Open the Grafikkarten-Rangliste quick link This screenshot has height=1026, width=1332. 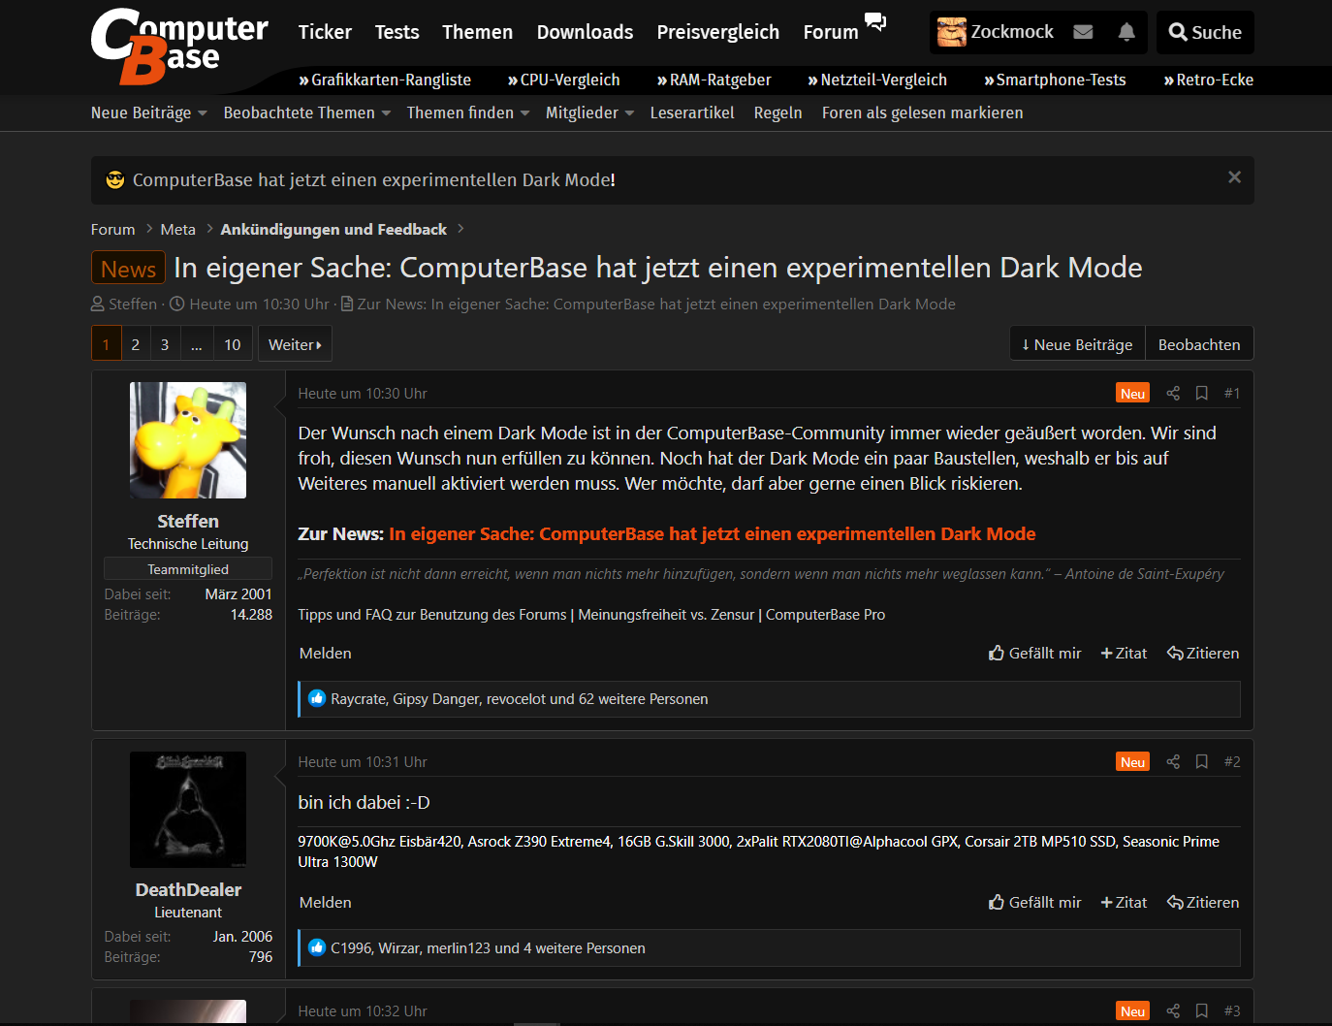coord(385,80)
